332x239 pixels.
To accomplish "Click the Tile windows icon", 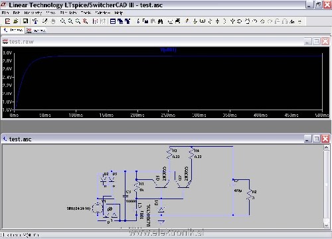I will (113, 21).
